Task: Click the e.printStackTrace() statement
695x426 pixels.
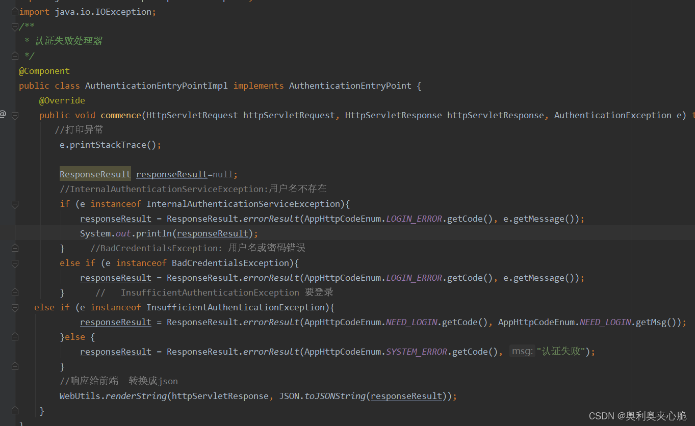Action: click(x=111, y=145)
